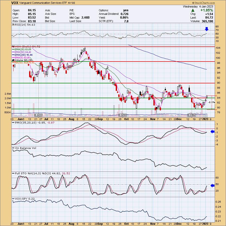Image resolution: width=226 pixels, height=226 pixels.
Task: Click the Yield value 0.86%
Action: pos(124,18)
